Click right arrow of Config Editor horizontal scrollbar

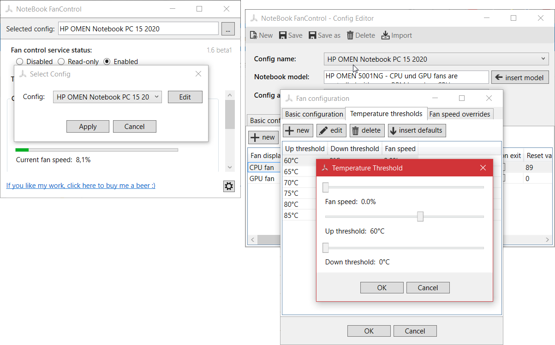(548, 240)
